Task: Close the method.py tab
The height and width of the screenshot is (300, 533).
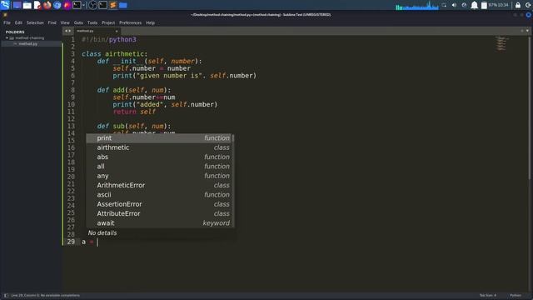Action: tap(117, 31)
